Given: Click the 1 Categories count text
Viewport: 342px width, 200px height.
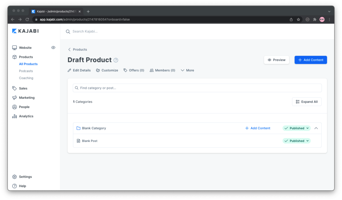Looking at the screenshot, I should [83, 102].
